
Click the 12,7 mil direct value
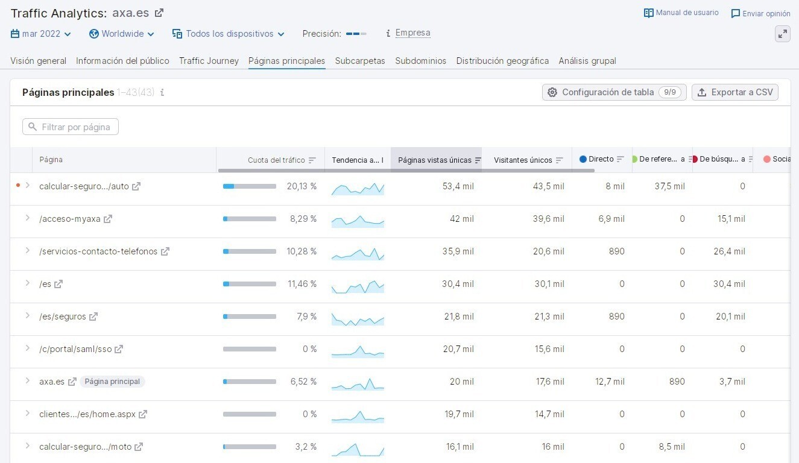[x=610, y=382]
